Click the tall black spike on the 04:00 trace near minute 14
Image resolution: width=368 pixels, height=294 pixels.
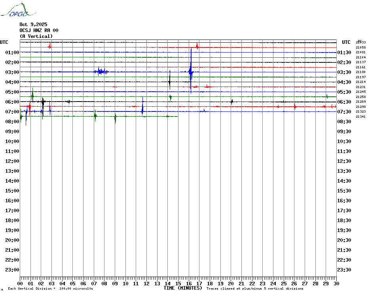click(x=170, y=80)
